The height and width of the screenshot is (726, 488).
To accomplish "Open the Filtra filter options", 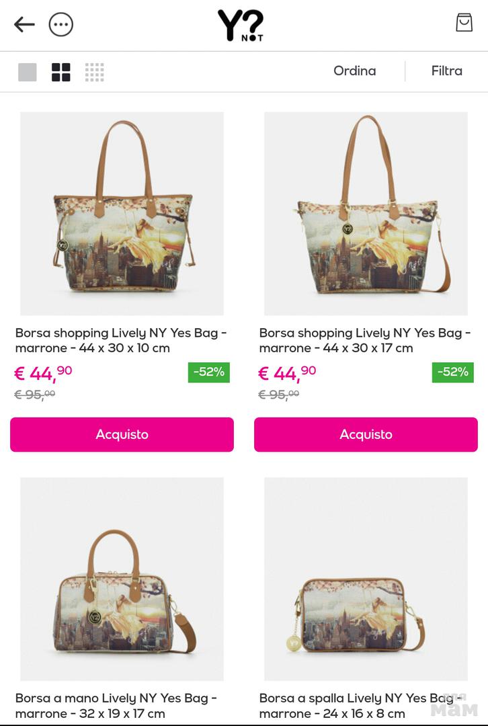I will (447, 71).
